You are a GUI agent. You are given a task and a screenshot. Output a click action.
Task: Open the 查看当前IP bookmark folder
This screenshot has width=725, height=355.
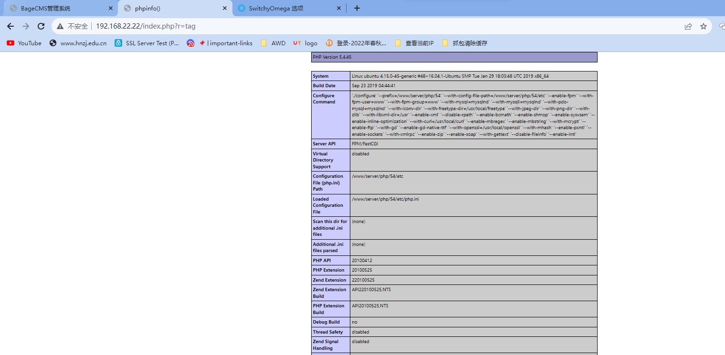click(414, 43)
